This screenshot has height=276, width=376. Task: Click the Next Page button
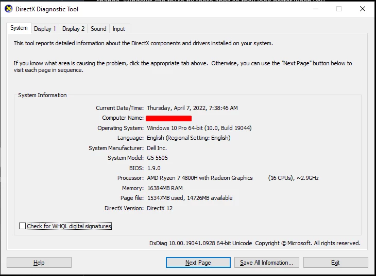pos(198,263)
